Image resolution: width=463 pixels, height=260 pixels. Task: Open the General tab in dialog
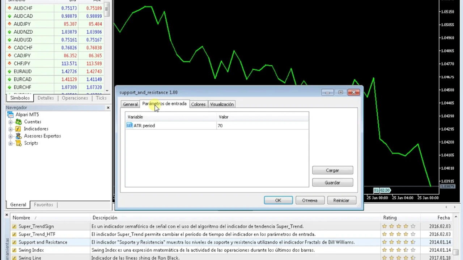pyautogui.click(x=130, y=104)
